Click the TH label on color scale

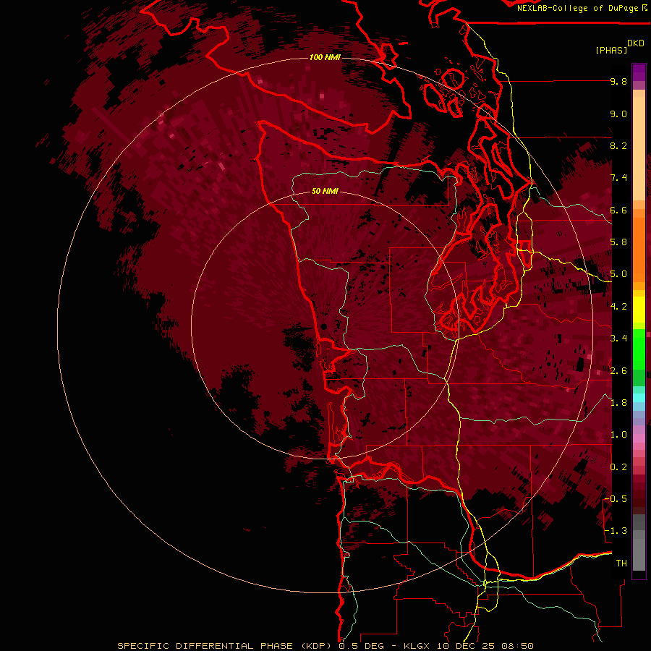click(x=621, y=563)
